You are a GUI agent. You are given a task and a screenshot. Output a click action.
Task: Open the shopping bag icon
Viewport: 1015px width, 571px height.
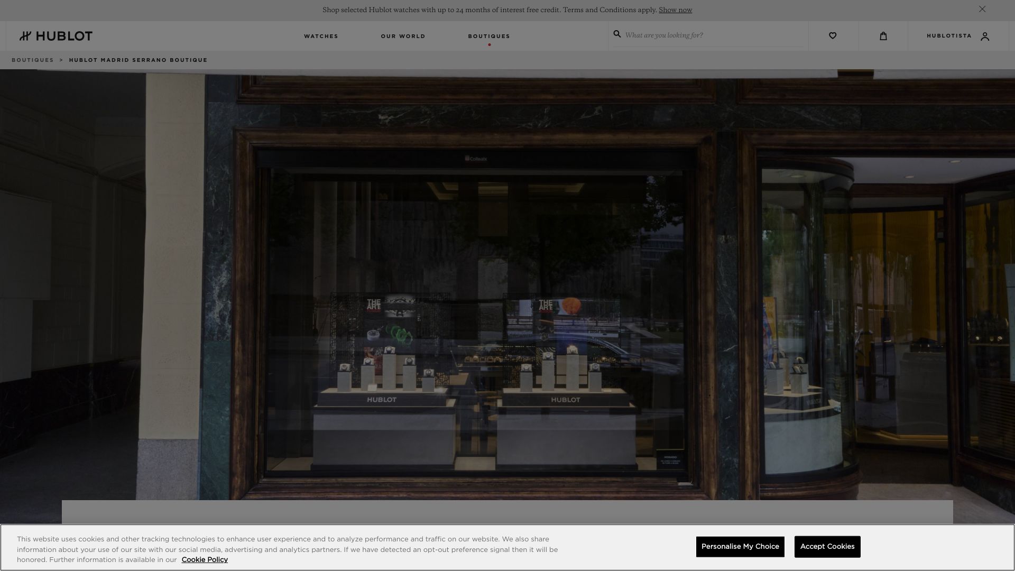click(883, 36)
